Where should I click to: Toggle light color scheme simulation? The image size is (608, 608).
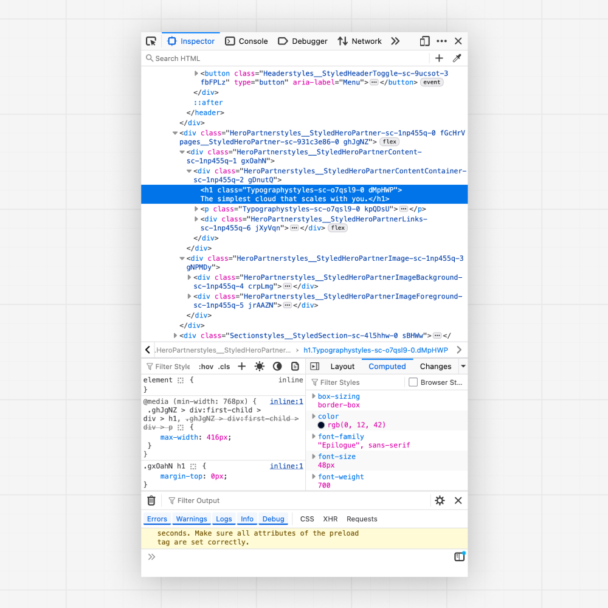pos(259,367)
